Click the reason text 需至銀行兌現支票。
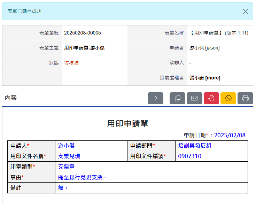Image resolution: width=256 pixels, height=208 pixels. [83, 177]
